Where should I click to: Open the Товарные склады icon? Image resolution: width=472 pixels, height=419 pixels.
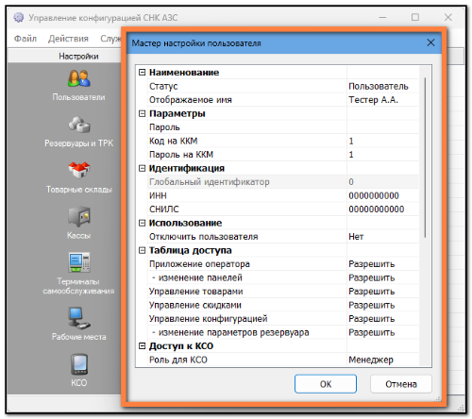(x=79, y=171)
